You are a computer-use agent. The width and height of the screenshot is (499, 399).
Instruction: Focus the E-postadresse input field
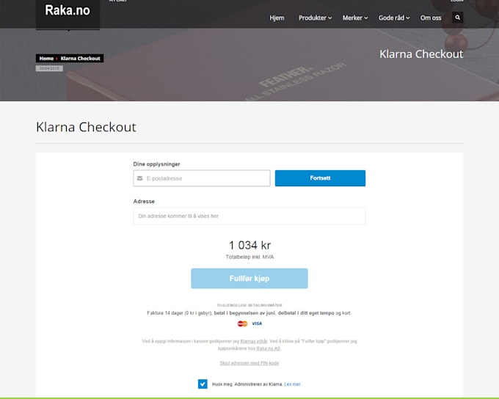(202, 178)
